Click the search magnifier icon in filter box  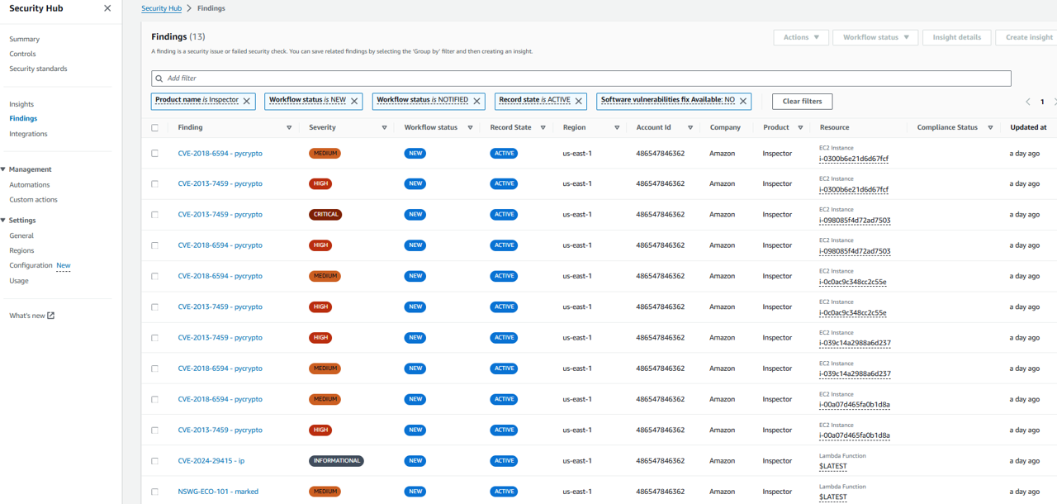(x=159, y=78)
